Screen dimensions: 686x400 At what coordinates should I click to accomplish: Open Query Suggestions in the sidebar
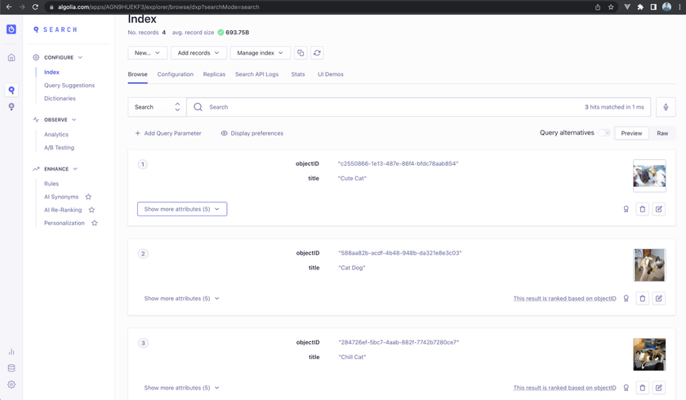pos(69,85)
